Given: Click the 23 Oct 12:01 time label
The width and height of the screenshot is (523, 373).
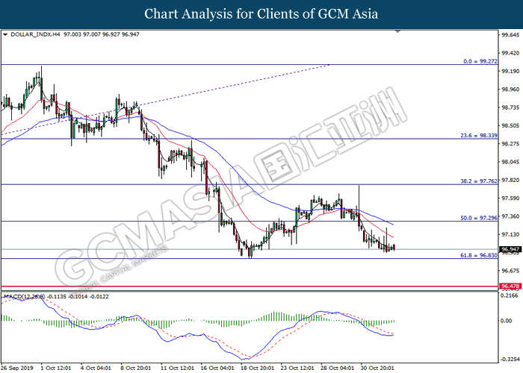Looking at the screenshot, I should (x=297, y=368).
